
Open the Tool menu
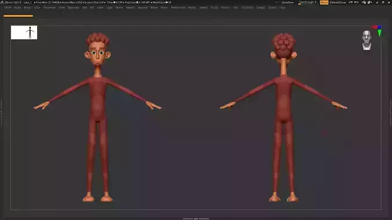235,8
